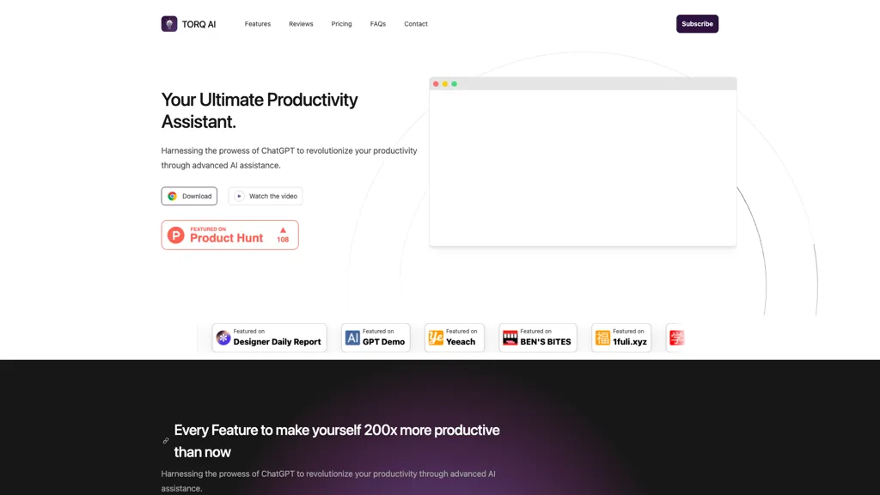Click the Chrome icon in Download button
This screenshot has width=880, height=495.
coord(172,196)
